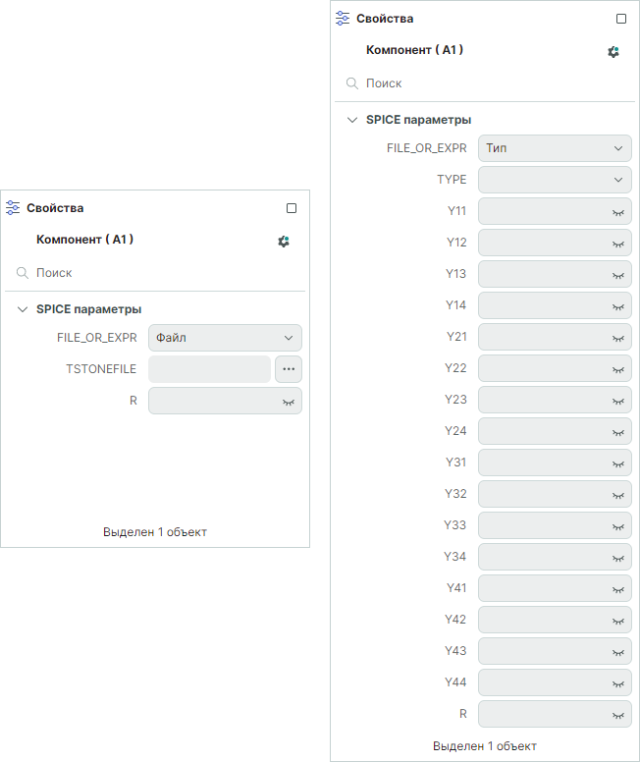This screenshot has width=640, height=762.
Task: Click the Properties sliders icon in left panel
Action: (13, 207)
